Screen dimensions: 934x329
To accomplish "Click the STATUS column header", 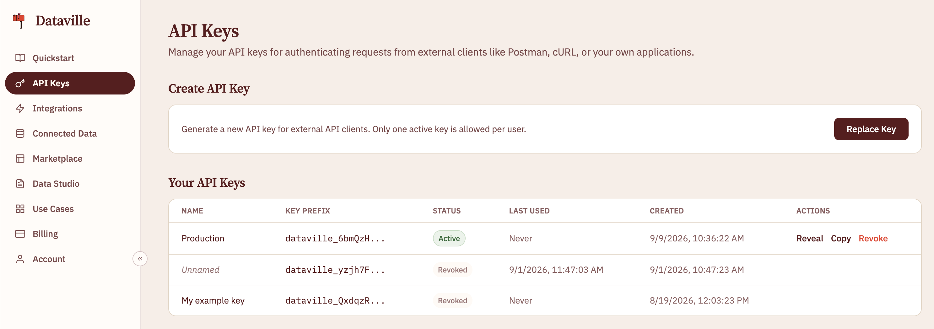I will click(x=446, y=211).
